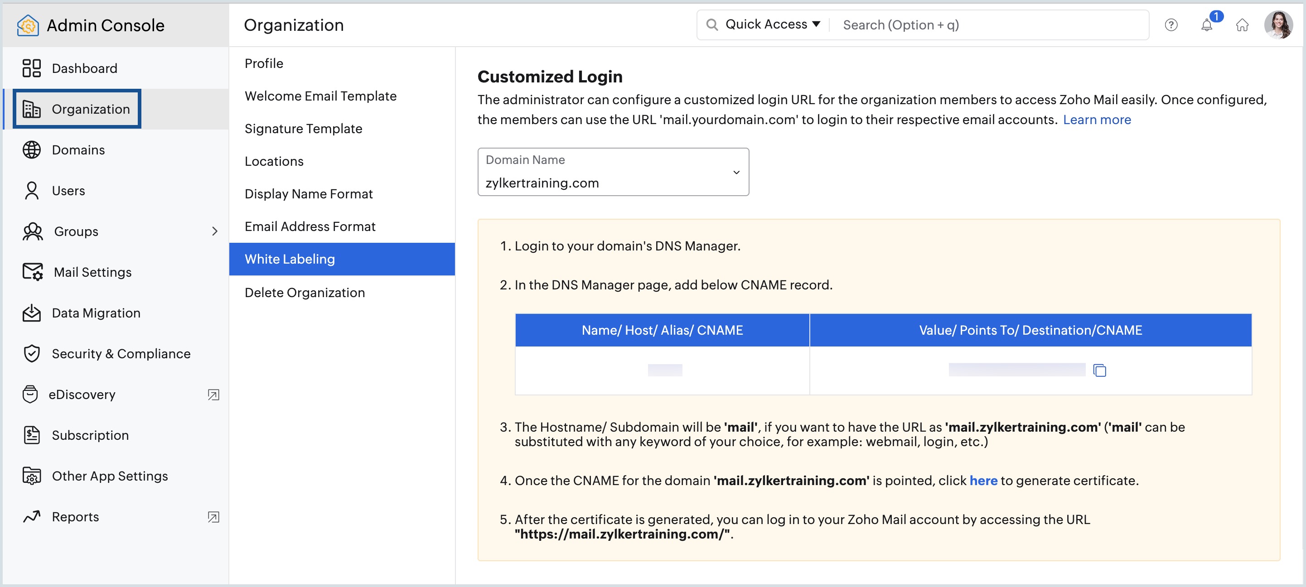Navigate to Domains settings
Image resolution: width=1306 pixels, height=587 pixels.
[78, 150]
